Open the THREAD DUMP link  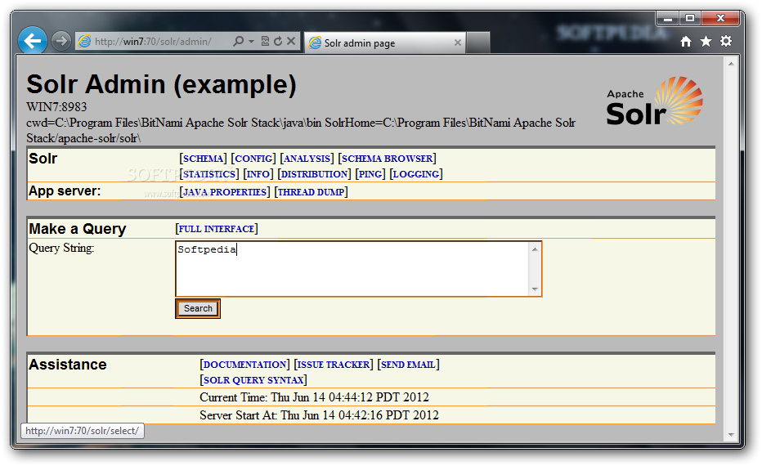point(311,192)
